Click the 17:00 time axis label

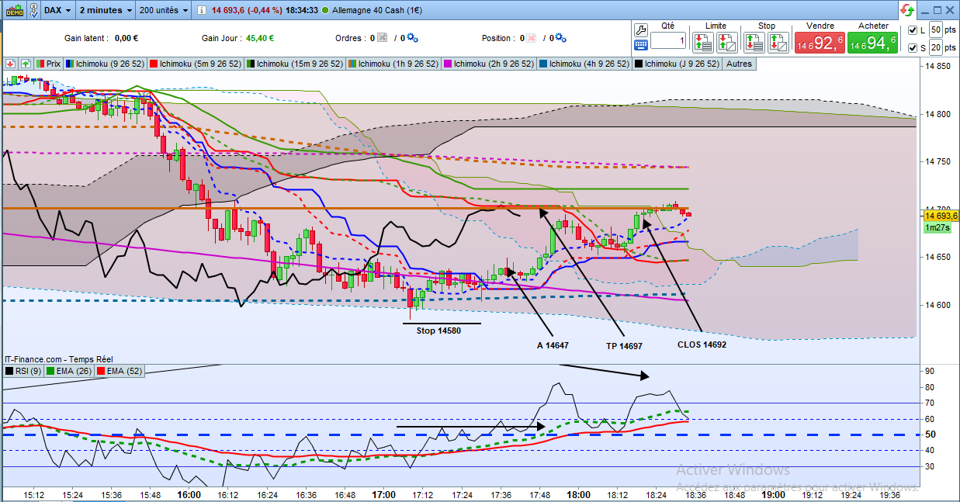(x=383, y=494)
